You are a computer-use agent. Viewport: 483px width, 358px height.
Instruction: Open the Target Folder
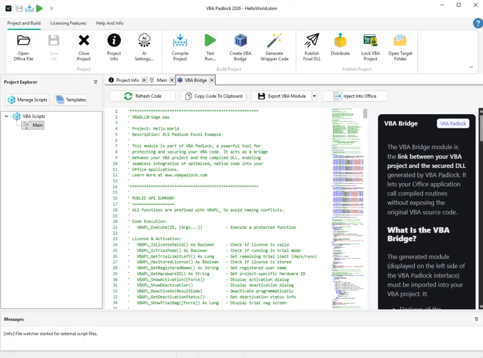400,46
